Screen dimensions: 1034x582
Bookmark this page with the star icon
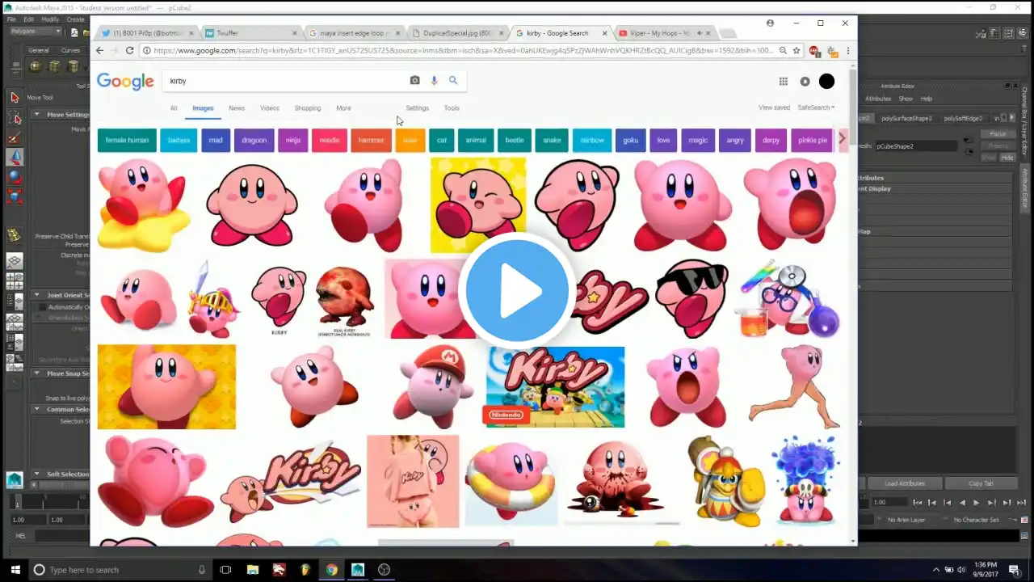click(x=797, y=50)
